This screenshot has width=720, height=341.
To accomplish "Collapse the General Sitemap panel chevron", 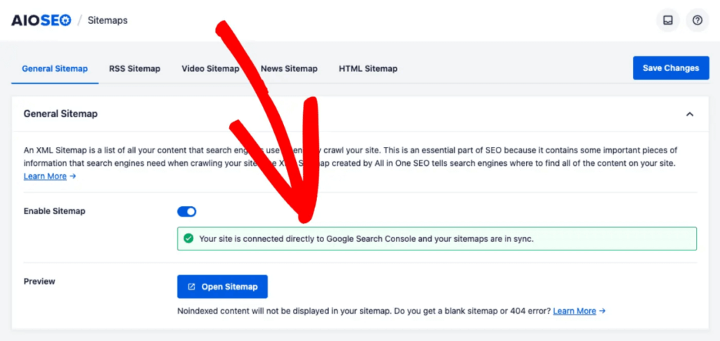I will [690, 115].
